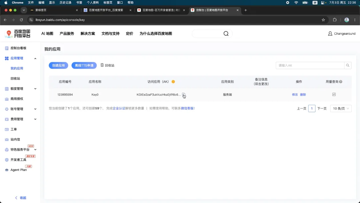Close the 新标签页 tab
Image resolution: width=360 pixels, height=203 pixels.
(x=77, y=10)
